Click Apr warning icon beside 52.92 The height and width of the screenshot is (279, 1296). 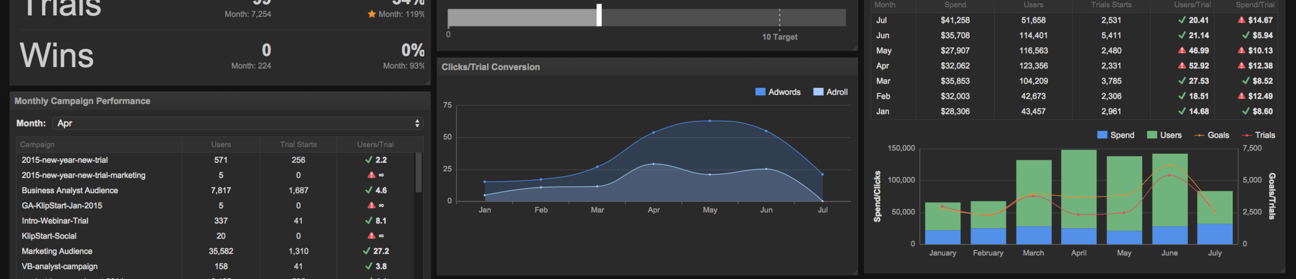point(1182,66)
